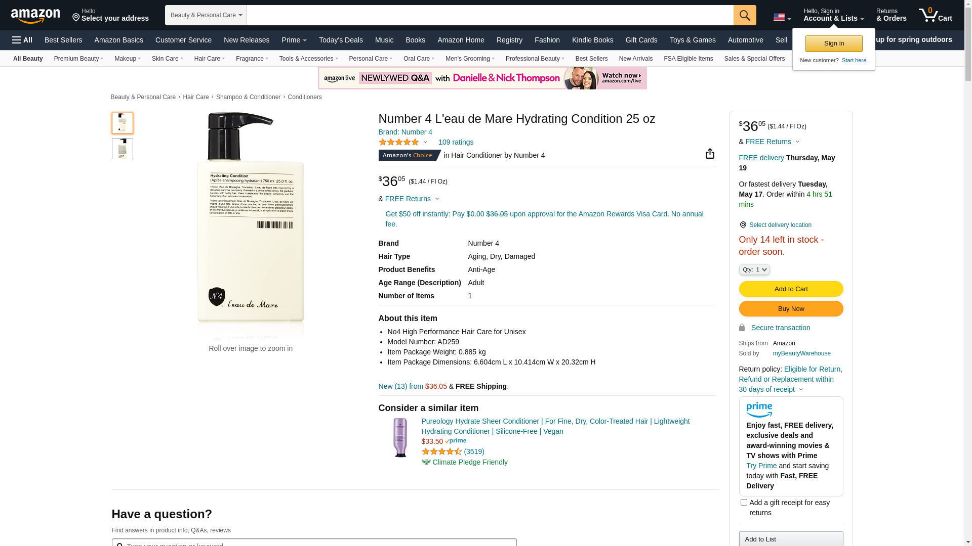
Task: Open Today's Deals in navigation bar
Action: tap(341, 40)
